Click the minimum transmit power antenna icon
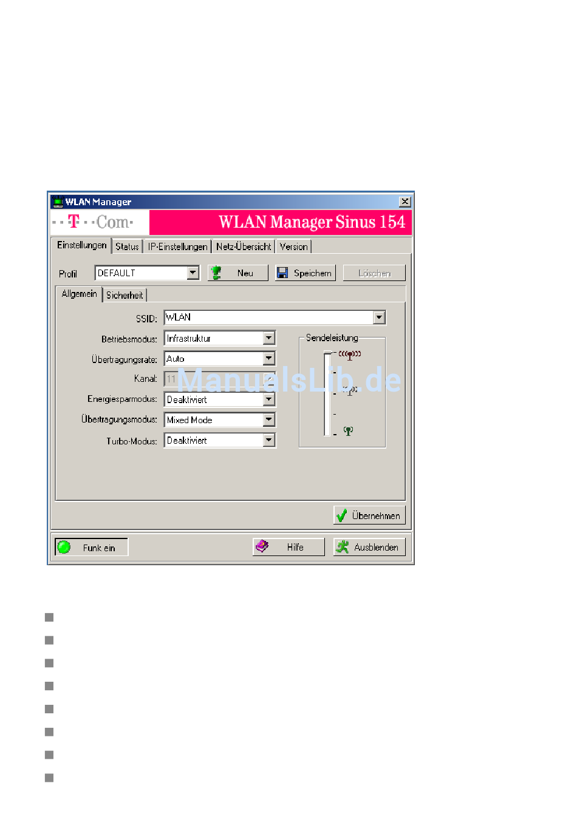This screenshot has height=825, width=577. point(348,431)
